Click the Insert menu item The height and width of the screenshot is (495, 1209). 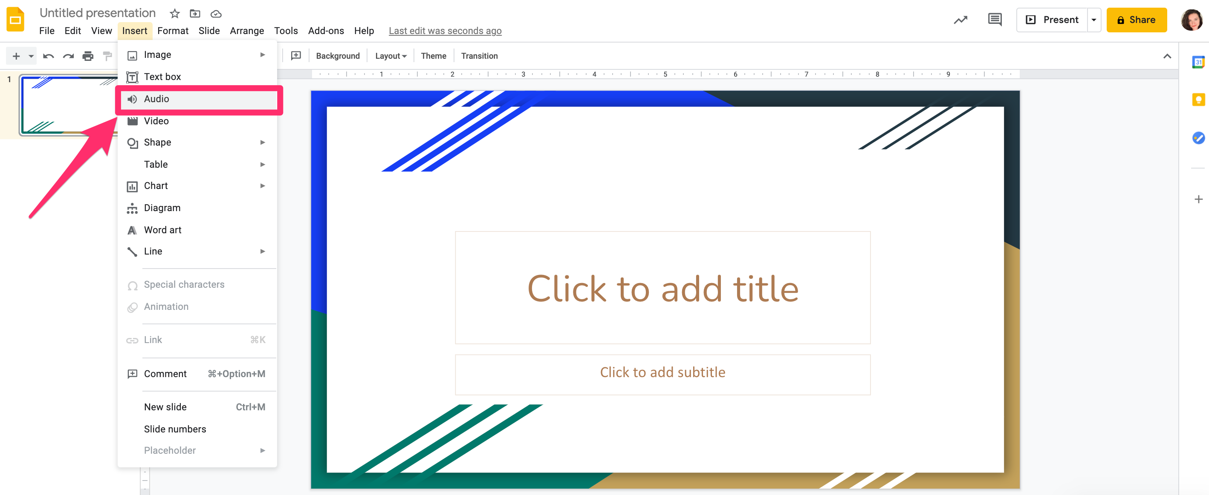point(135,31)
